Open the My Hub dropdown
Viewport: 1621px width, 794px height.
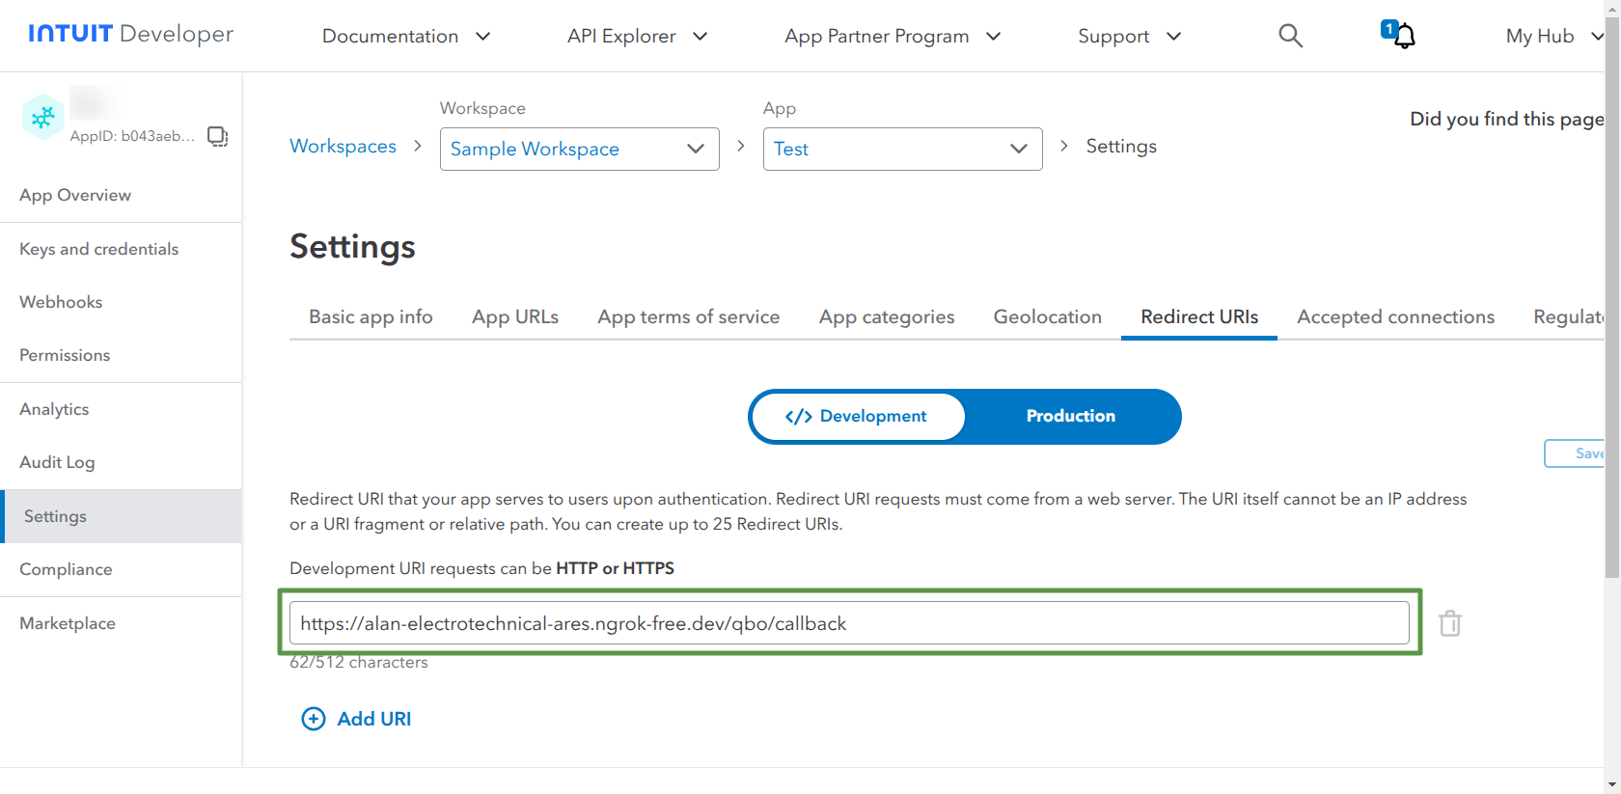point(1553,36)
